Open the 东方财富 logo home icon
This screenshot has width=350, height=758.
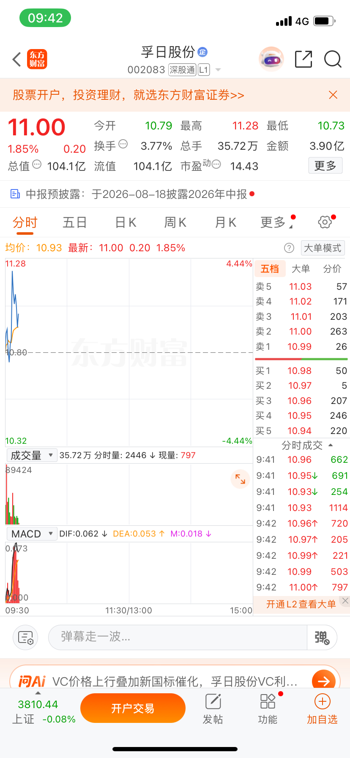click(37, 59)
